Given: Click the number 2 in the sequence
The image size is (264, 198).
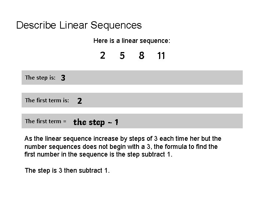Looking at the screenshot, I should [x=103, y=56].
